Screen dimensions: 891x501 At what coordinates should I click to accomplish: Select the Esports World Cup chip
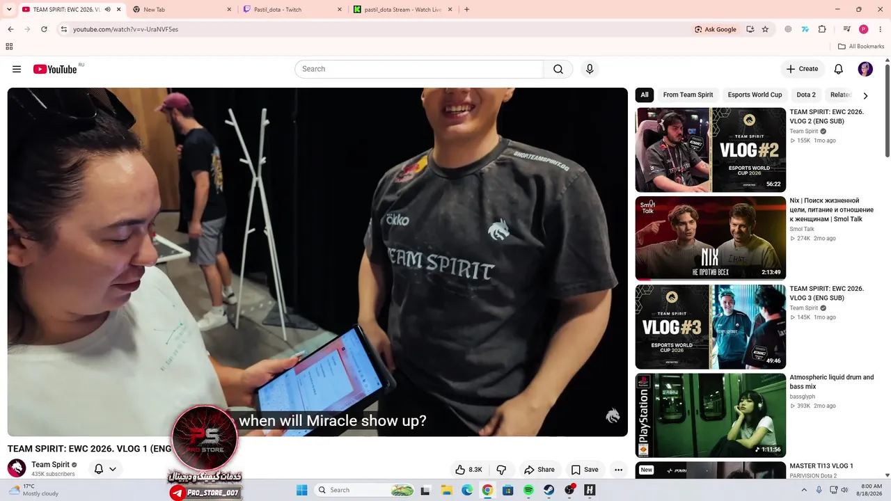[755, 95]
